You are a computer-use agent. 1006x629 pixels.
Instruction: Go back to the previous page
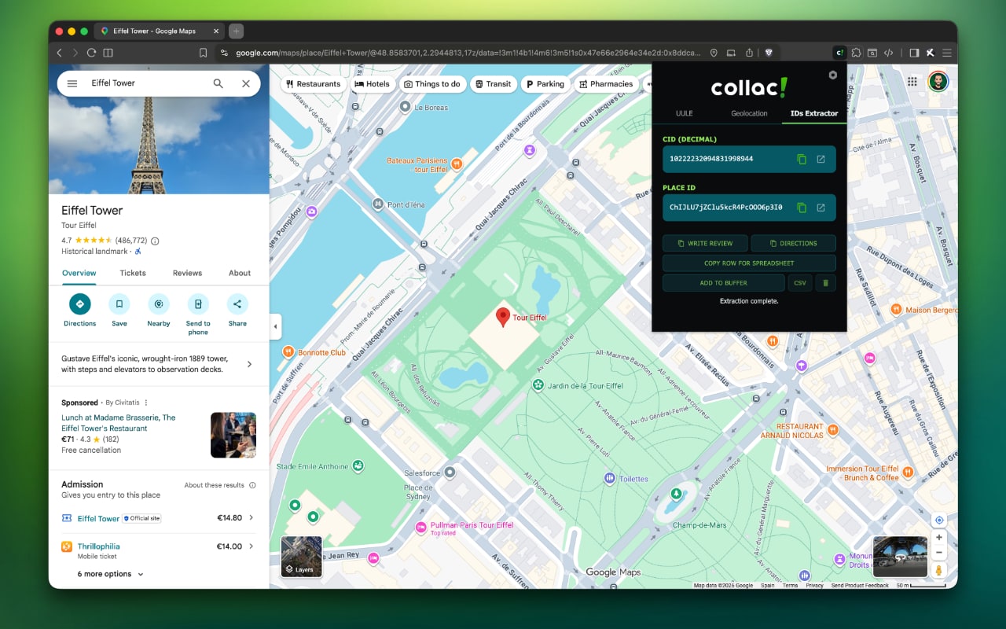click(x=59, y=53)
